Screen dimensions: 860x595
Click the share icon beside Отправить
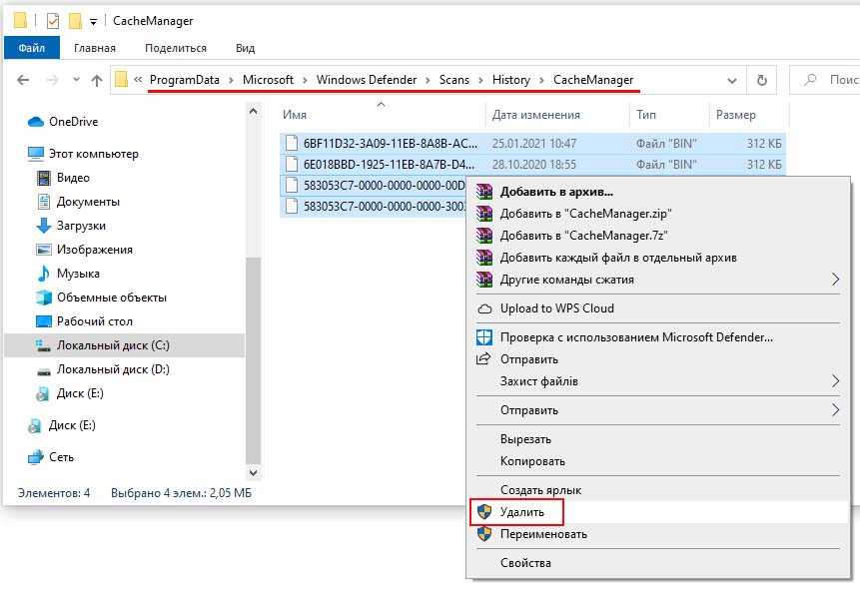(484, 359)
